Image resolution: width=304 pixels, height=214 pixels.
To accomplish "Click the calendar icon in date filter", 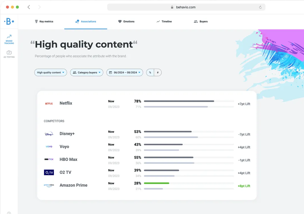I will click(111, 73).
